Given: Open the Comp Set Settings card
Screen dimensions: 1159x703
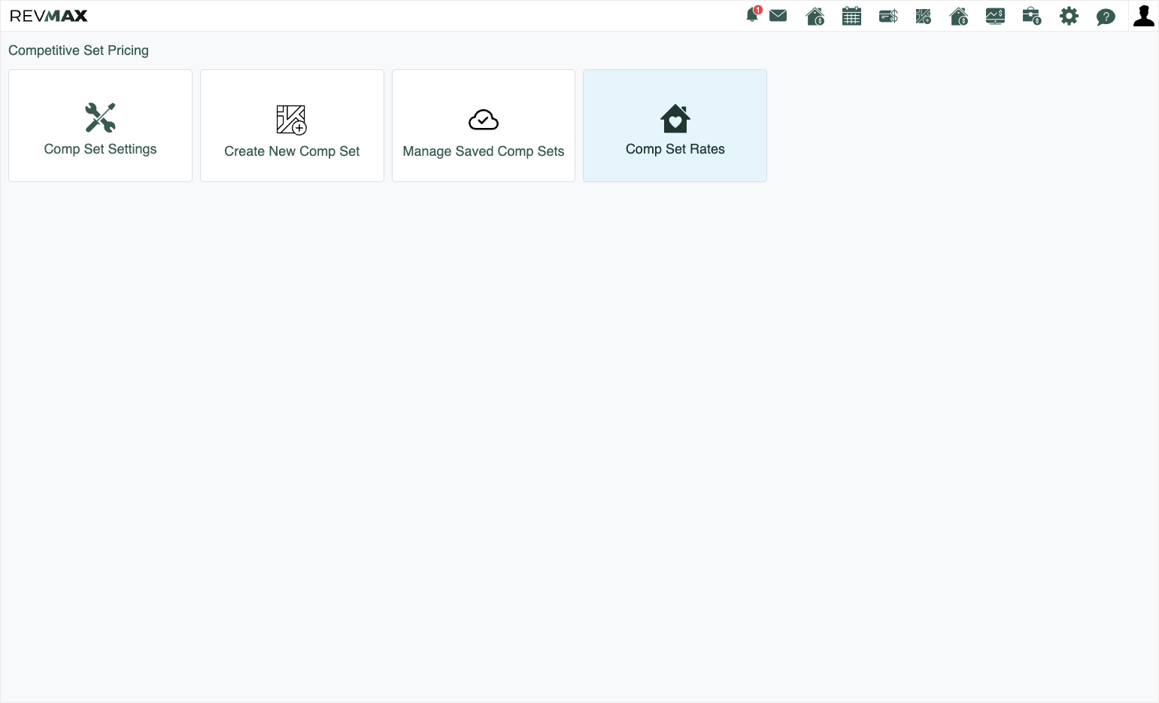Looking at the screenshot, I should 100,126.
